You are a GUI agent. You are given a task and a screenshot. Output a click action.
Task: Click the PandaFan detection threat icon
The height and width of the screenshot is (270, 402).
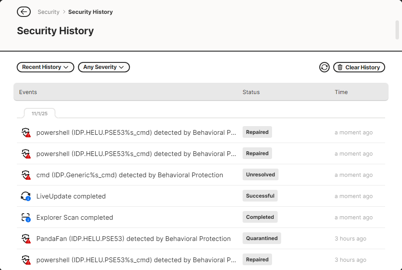(26, 239)
